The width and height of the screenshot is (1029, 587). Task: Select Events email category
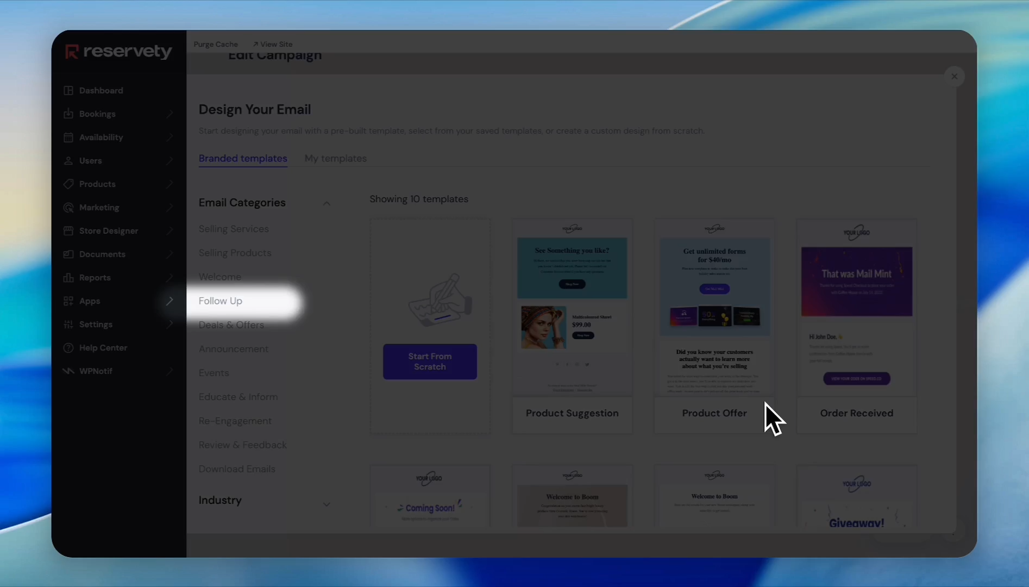coord(214,373)
